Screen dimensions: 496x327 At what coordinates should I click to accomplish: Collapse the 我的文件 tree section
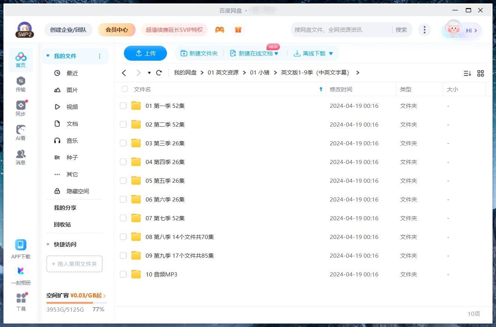click(48, 55)
